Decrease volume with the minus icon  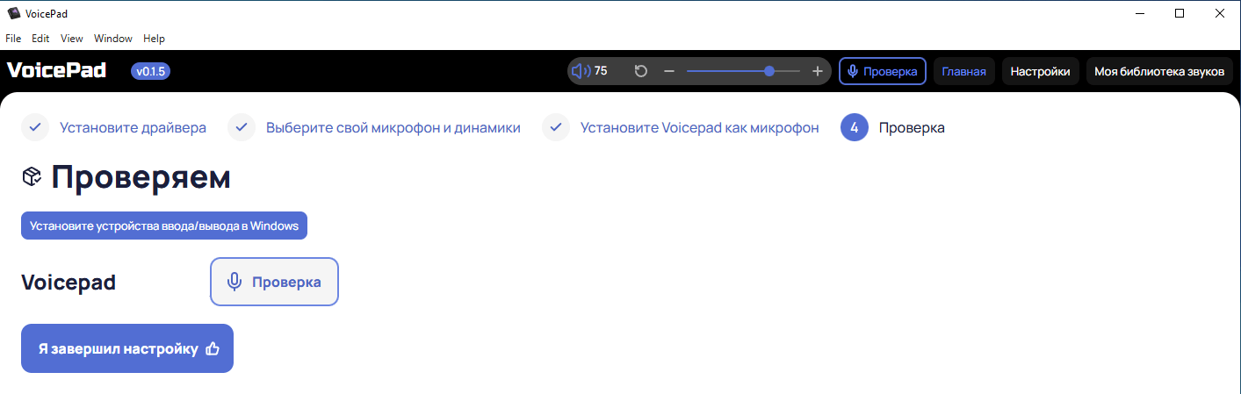click(669, 71)
